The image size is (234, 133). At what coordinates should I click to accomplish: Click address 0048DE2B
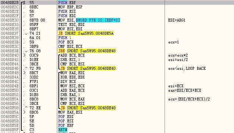10,3
